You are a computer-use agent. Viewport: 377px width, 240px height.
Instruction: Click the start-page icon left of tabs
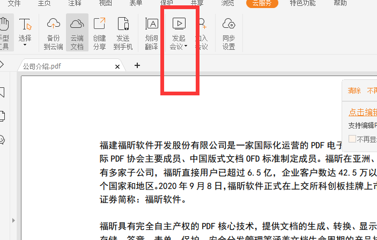[x=2, y=64]
